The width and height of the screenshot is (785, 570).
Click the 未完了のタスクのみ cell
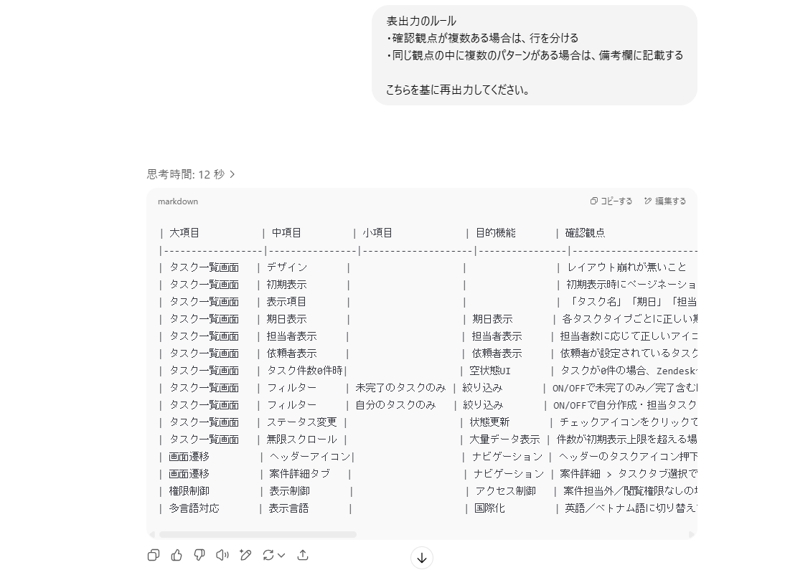[400, 388]
